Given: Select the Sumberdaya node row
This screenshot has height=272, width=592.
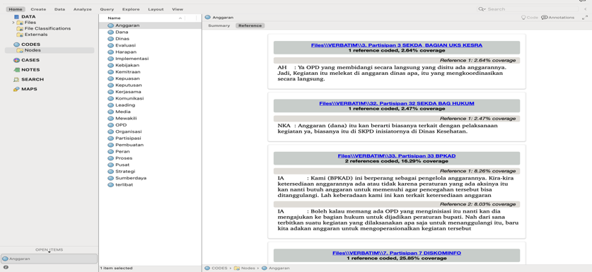Looking at the screenshot, I should click(150, 178).
